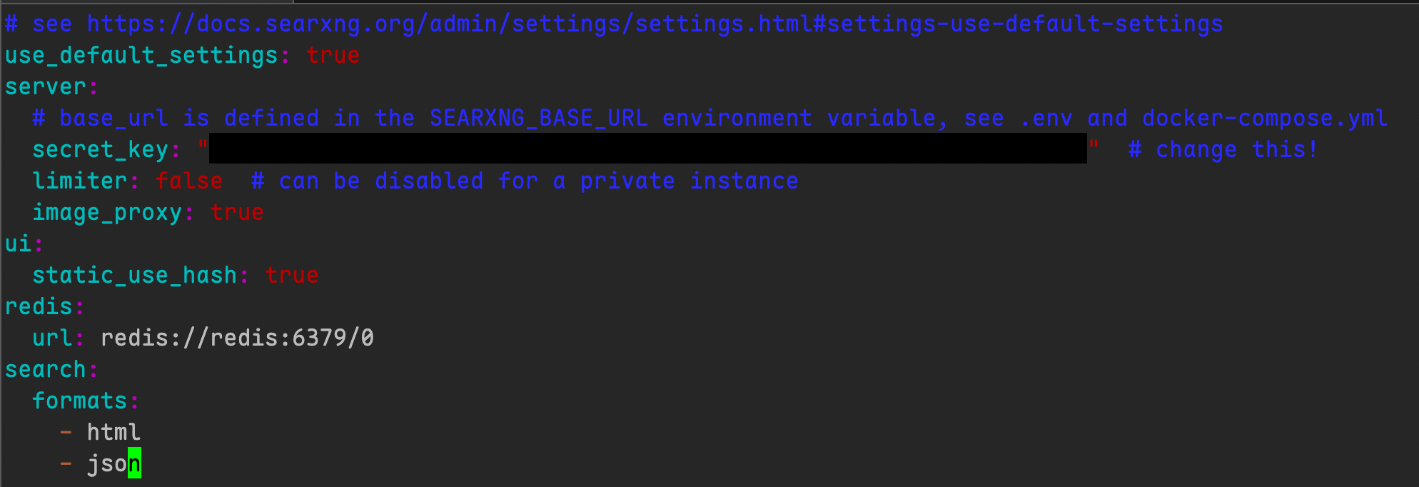Click the formats key

coord(80,401)
